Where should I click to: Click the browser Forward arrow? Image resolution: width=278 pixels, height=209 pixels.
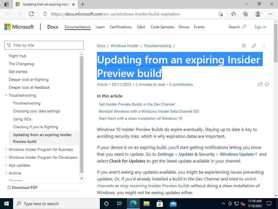(x=20, y=14)
